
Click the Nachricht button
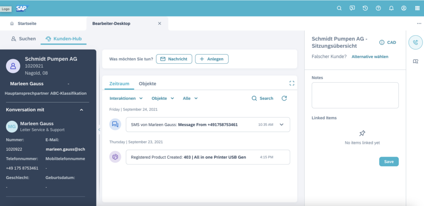174,59
